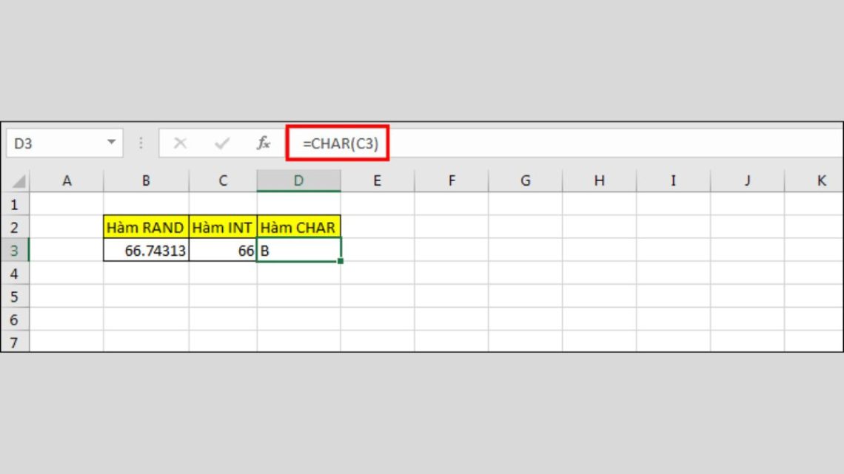Open the Insert Function (fx) dialog
Screen dimensions: 844x474
(x=263, y=143)
